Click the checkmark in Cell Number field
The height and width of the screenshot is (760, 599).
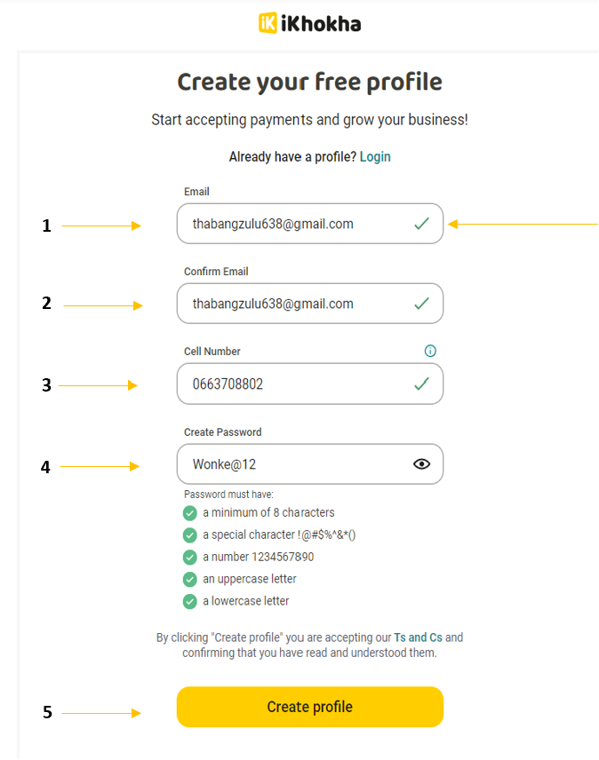(421, 384)
